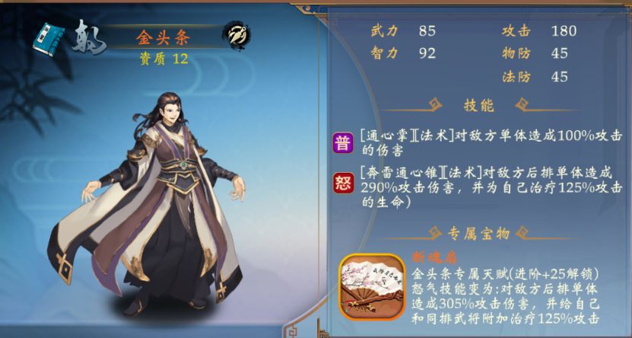Click the black ink class emblem
This screenshot has height=338, width=632.
pyautogui.click(x=237, y=37)
